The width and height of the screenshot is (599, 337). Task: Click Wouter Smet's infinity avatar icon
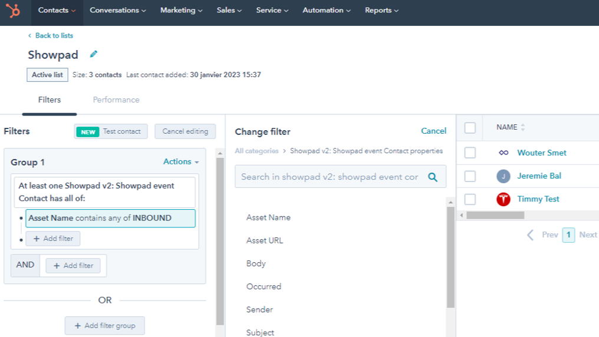coord(503,153)
